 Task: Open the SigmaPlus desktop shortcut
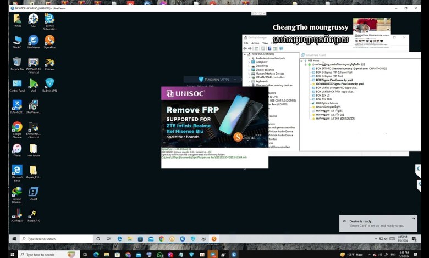click(x=50, y=41)
